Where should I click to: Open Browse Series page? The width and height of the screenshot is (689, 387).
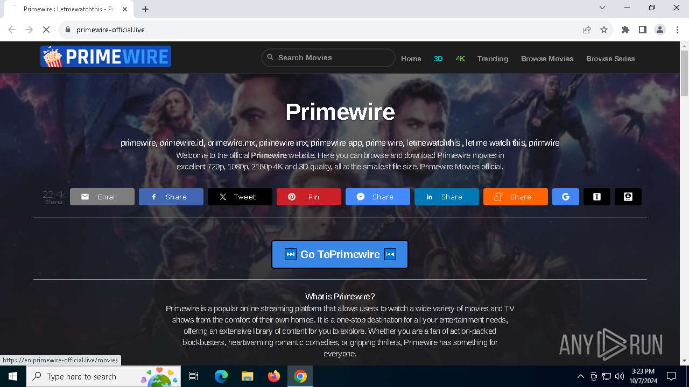(x=610, y=59)
